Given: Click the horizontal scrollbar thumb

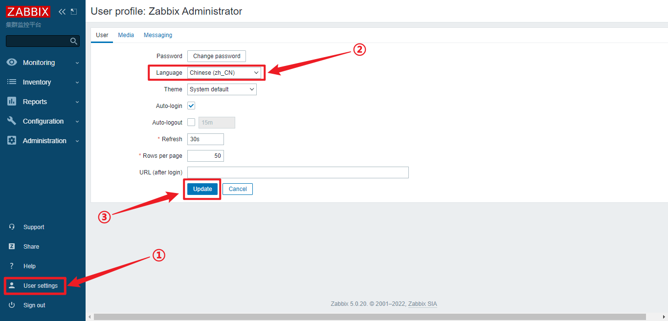Looking at the screenshot, I should pyautogui.click(x=370, y=317).
